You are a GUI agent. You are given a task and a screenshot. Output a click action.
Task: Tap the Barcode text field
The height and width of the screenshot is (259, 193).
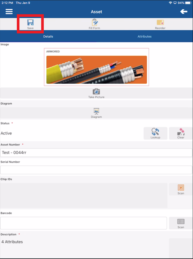[83, 223]
